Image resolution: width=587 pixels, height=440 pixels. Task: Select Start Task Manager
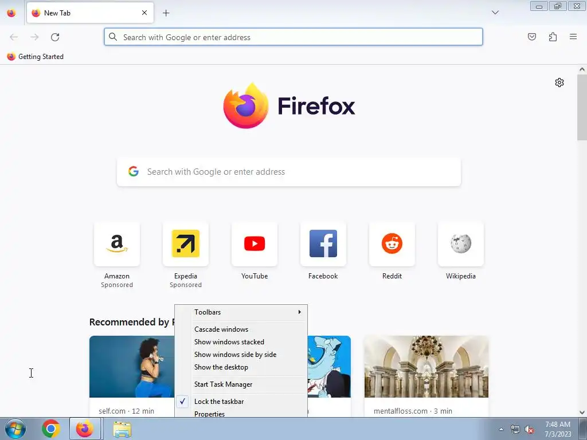coord(241,384)
